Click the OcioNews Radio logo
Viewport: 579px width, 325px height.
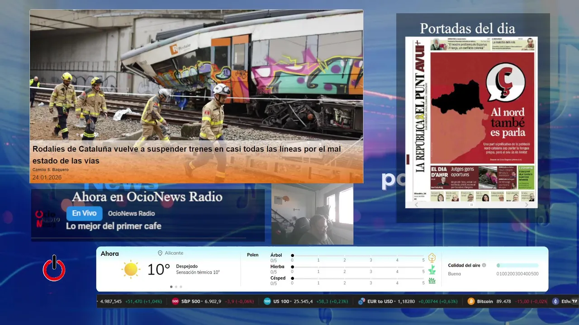pyautogui.click(x=47, y=219)
